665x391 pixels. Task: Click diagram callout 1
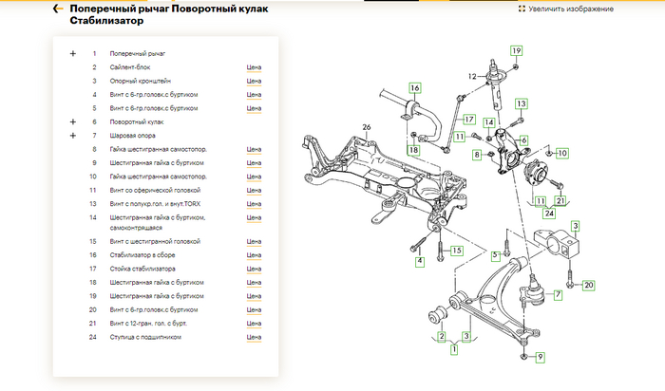point(454,349)
